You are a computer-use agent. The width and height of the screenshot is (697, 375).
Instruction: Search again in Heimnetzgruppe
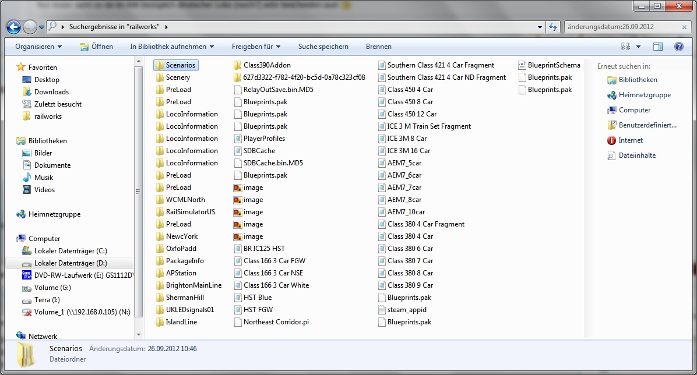(x=645, y=95)
